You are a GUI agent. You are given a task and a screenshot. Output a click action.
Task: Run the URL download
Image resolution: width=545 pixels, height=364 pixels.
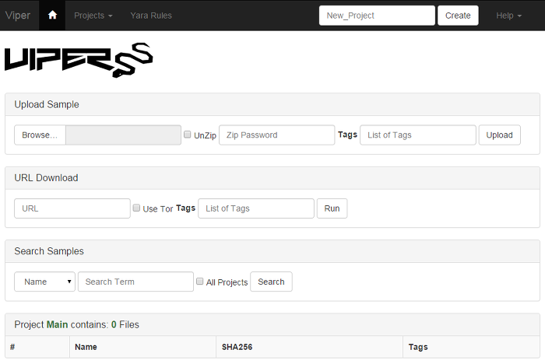point(332,208)
